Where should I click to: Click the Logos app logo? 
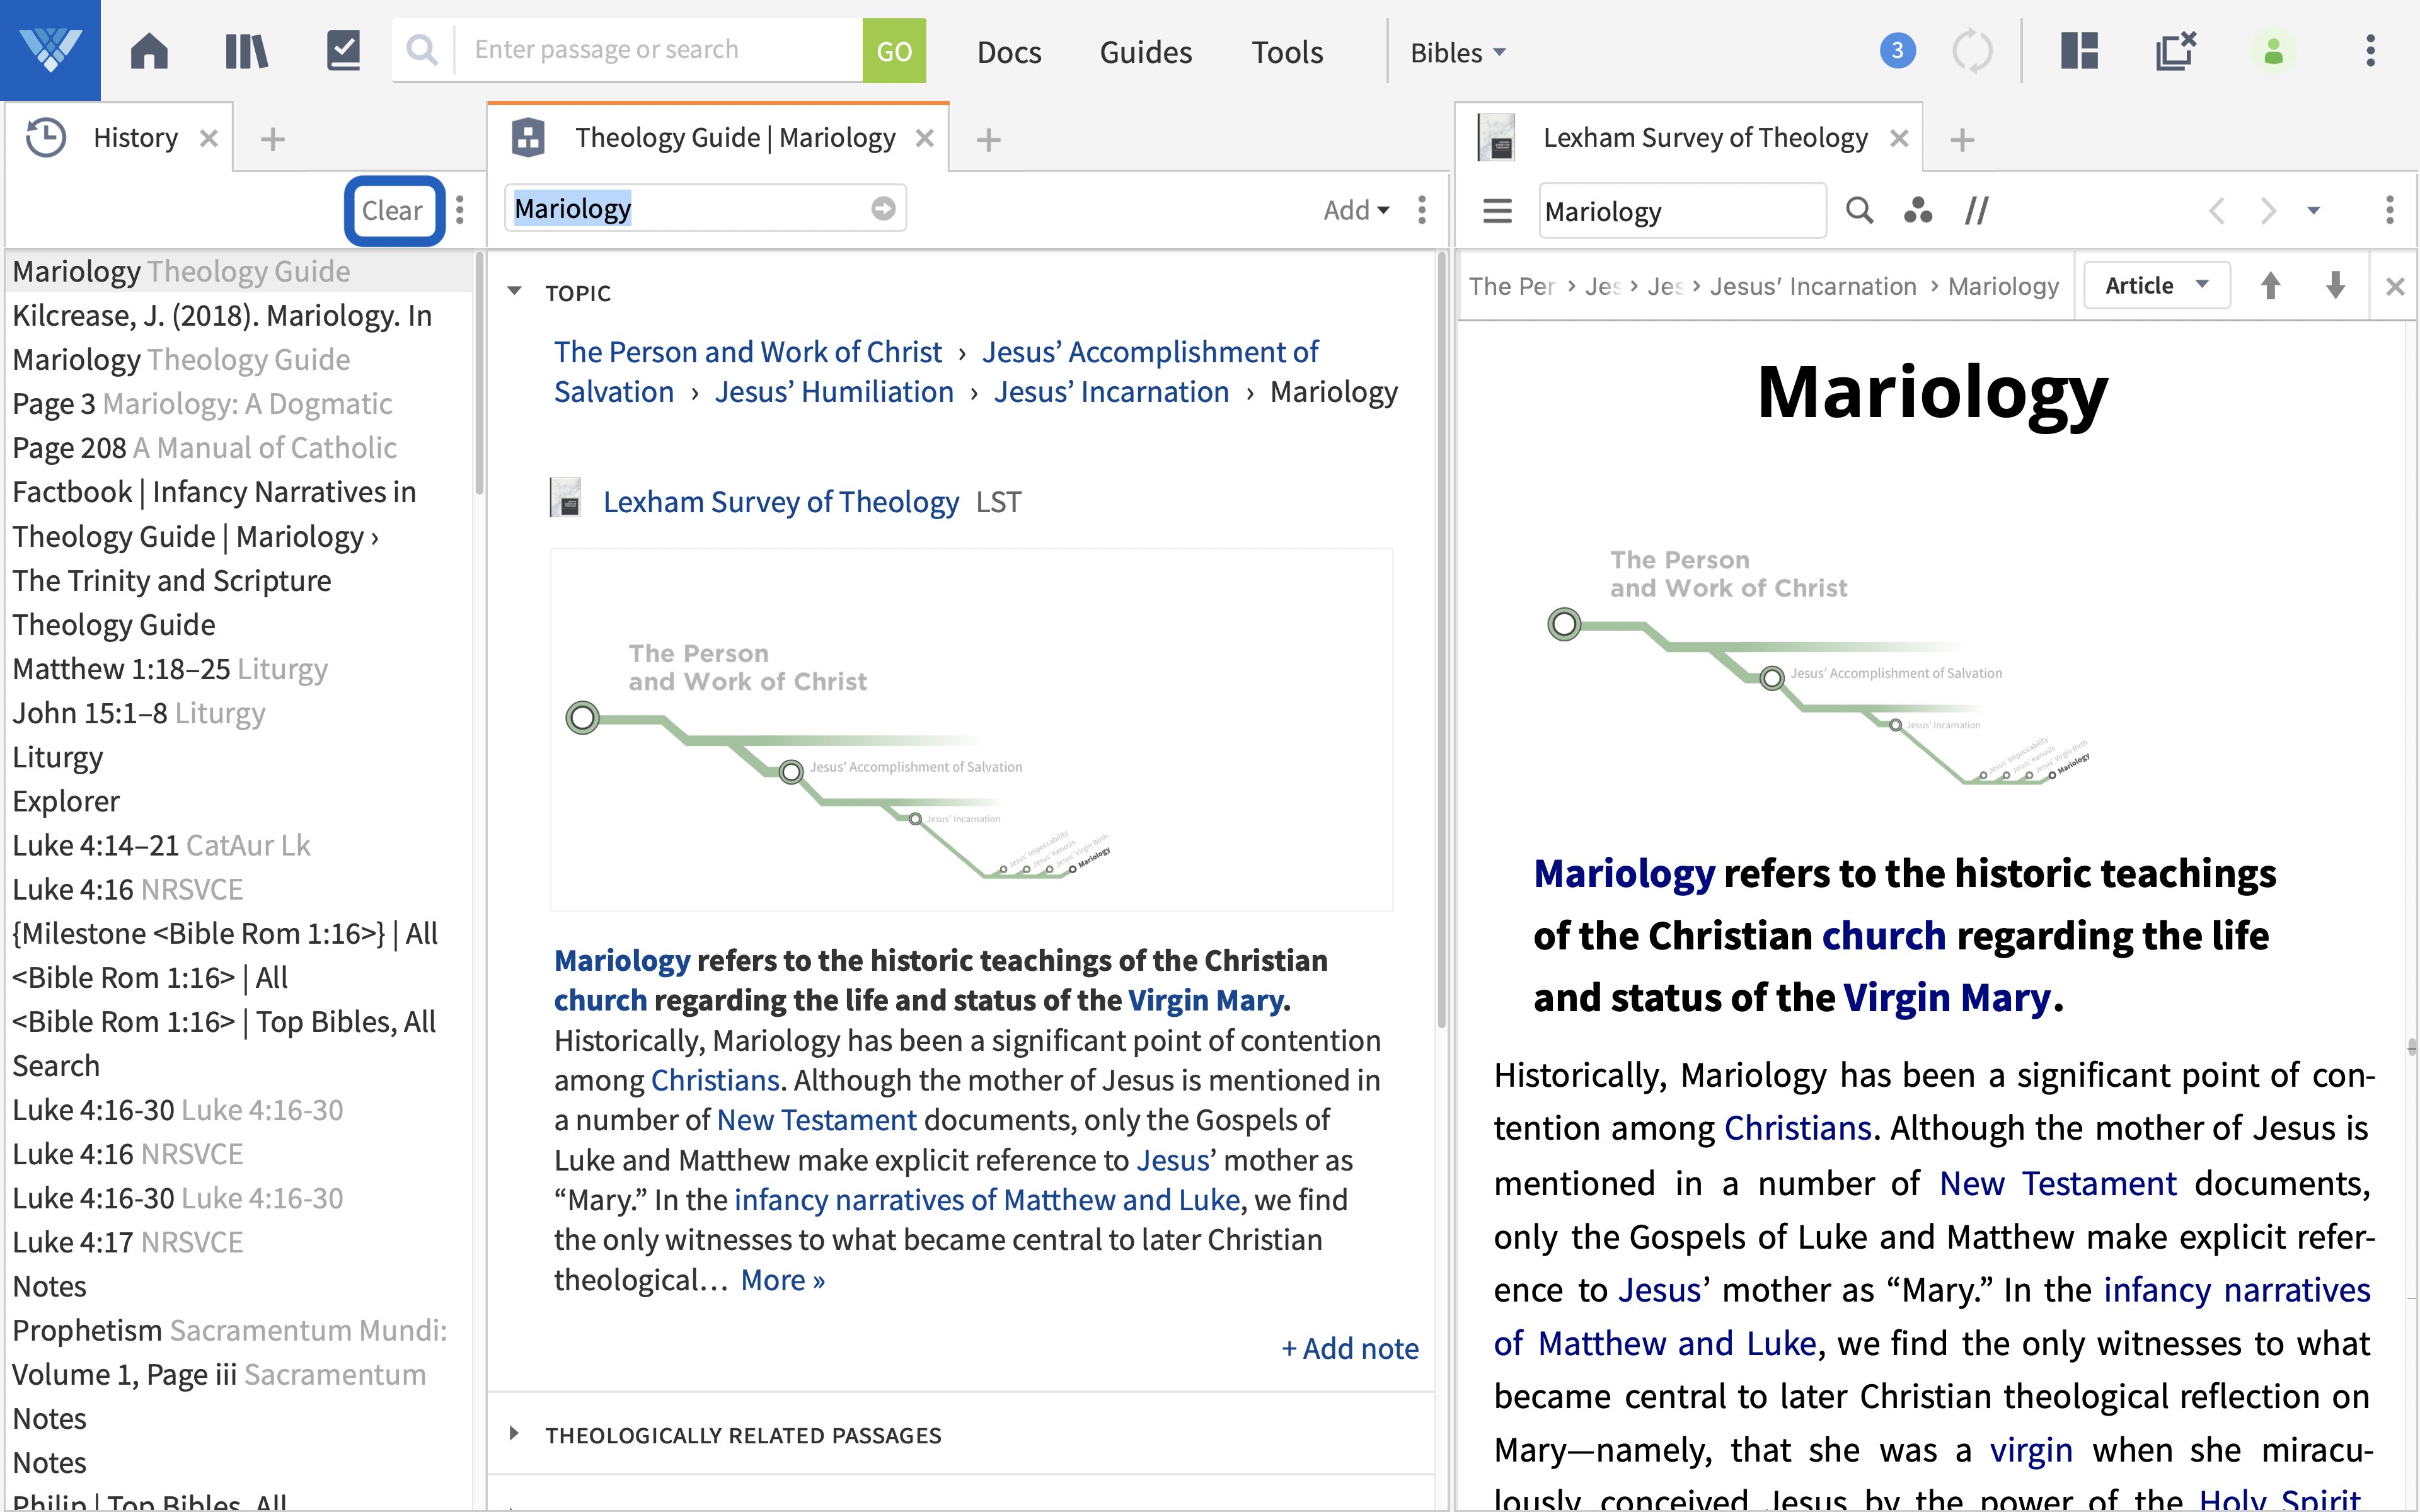point(50,50)
